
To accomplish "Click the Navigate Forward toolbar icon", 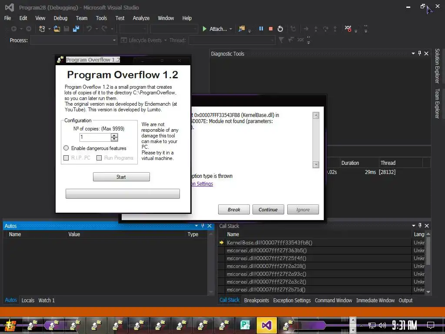I will 28,29.
